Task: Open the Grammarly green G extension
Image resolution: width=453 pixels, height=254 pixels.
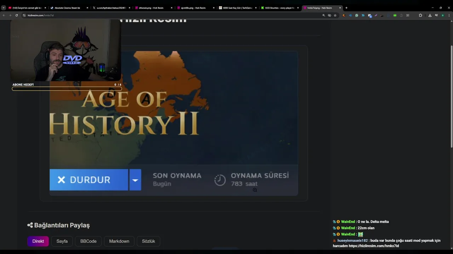Action: (357, 15)
